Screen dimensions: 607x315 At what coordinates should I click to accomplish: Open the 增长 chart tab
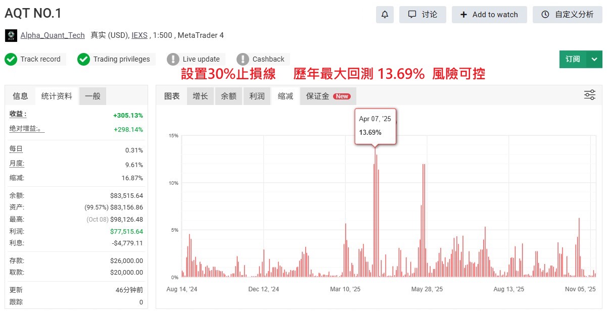[x=200, y=95]
